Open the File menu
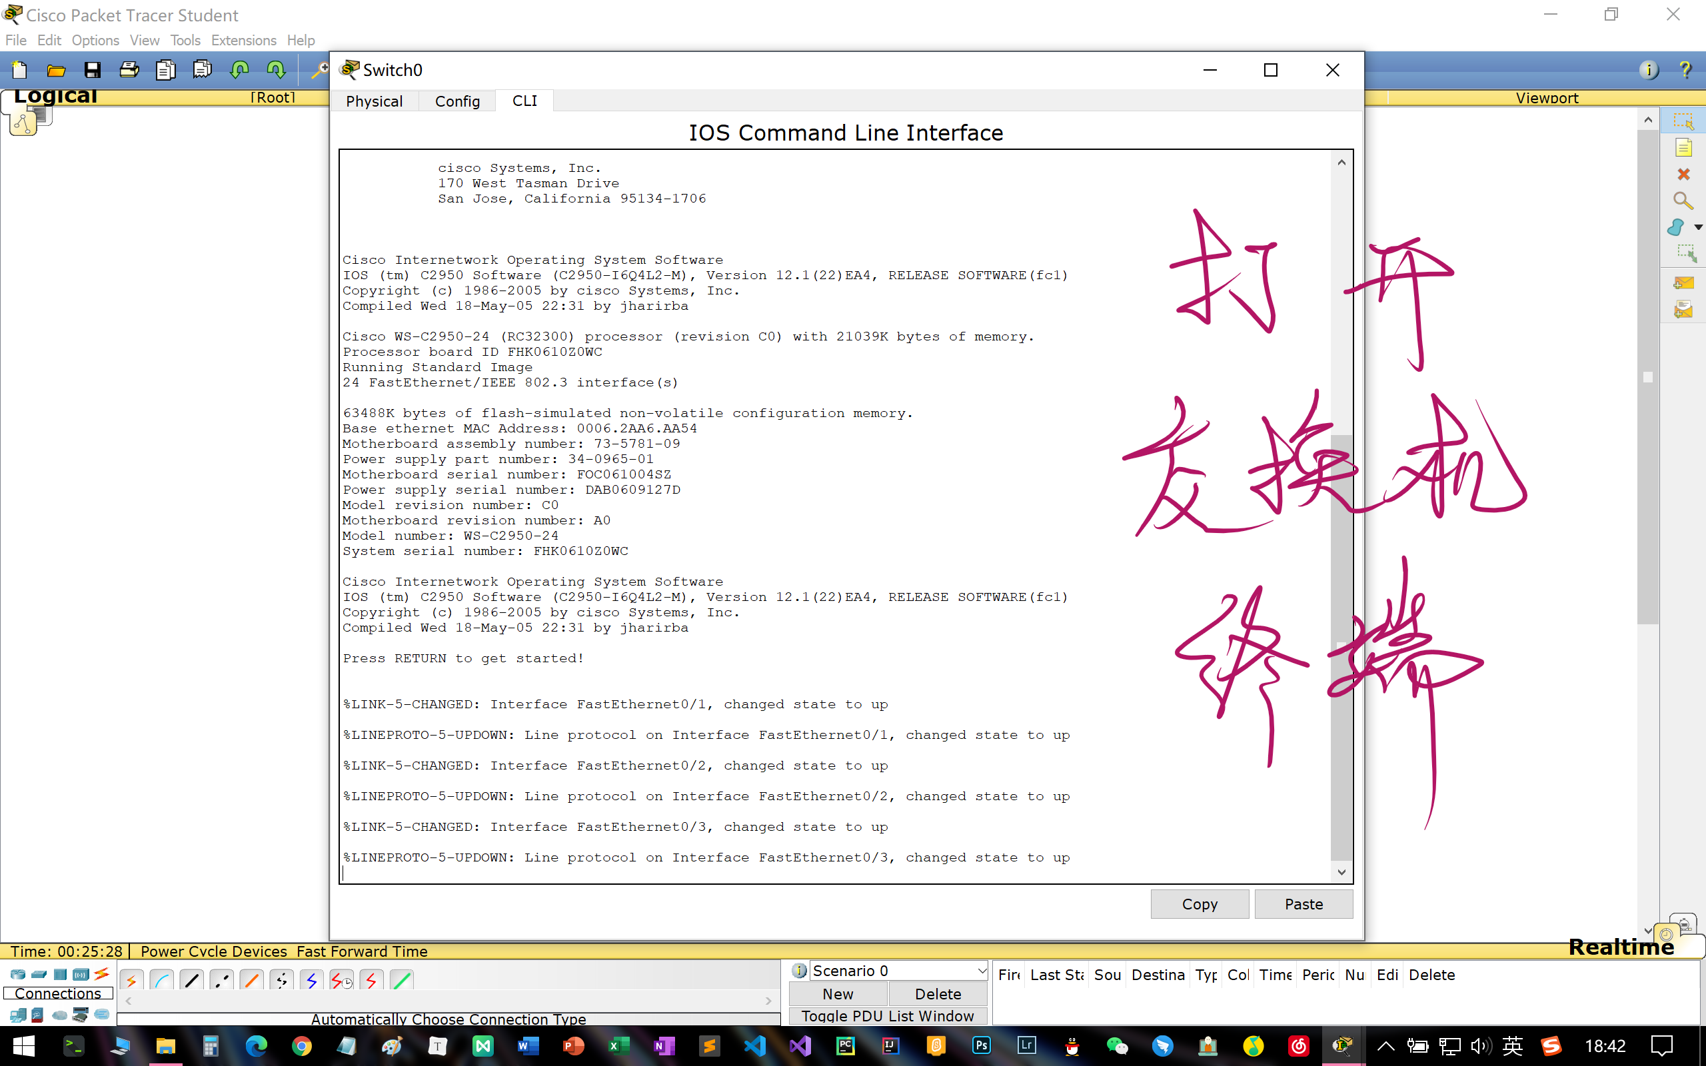 [15, 40]
